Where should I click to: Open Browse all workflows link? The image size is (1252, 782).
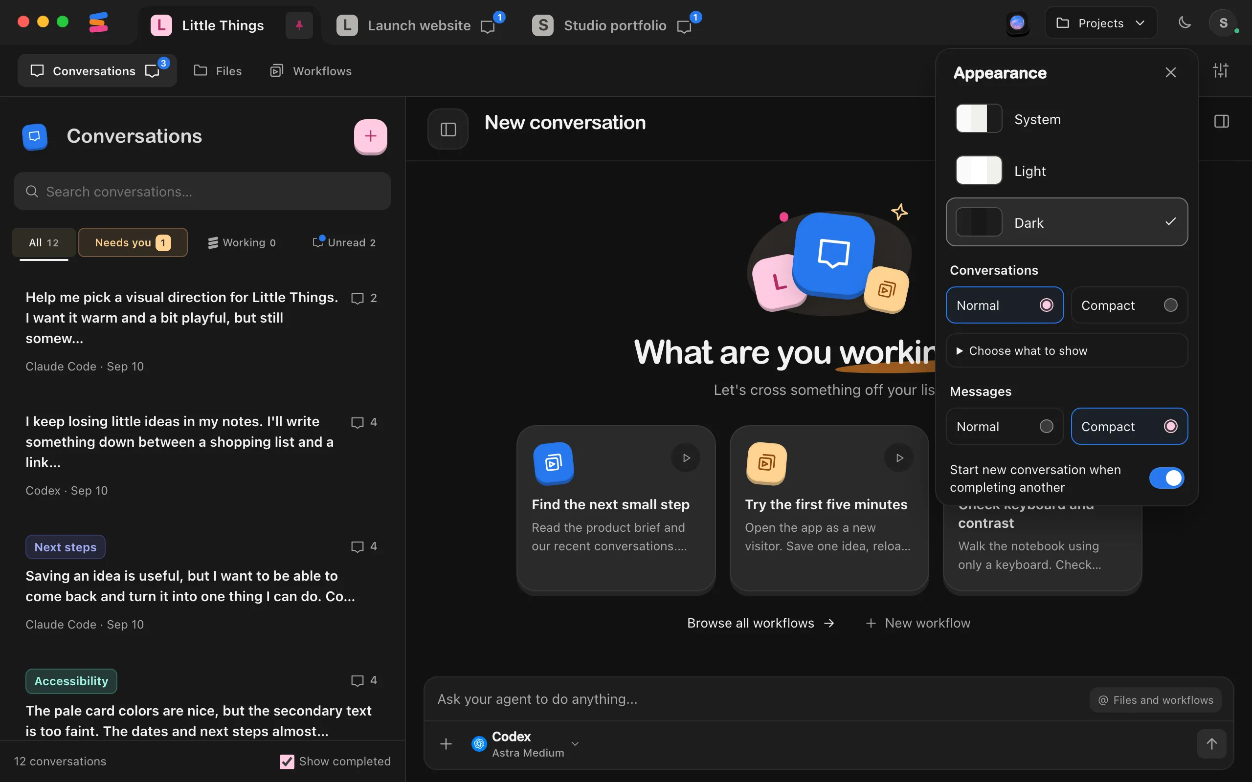(x=760, y=623)
